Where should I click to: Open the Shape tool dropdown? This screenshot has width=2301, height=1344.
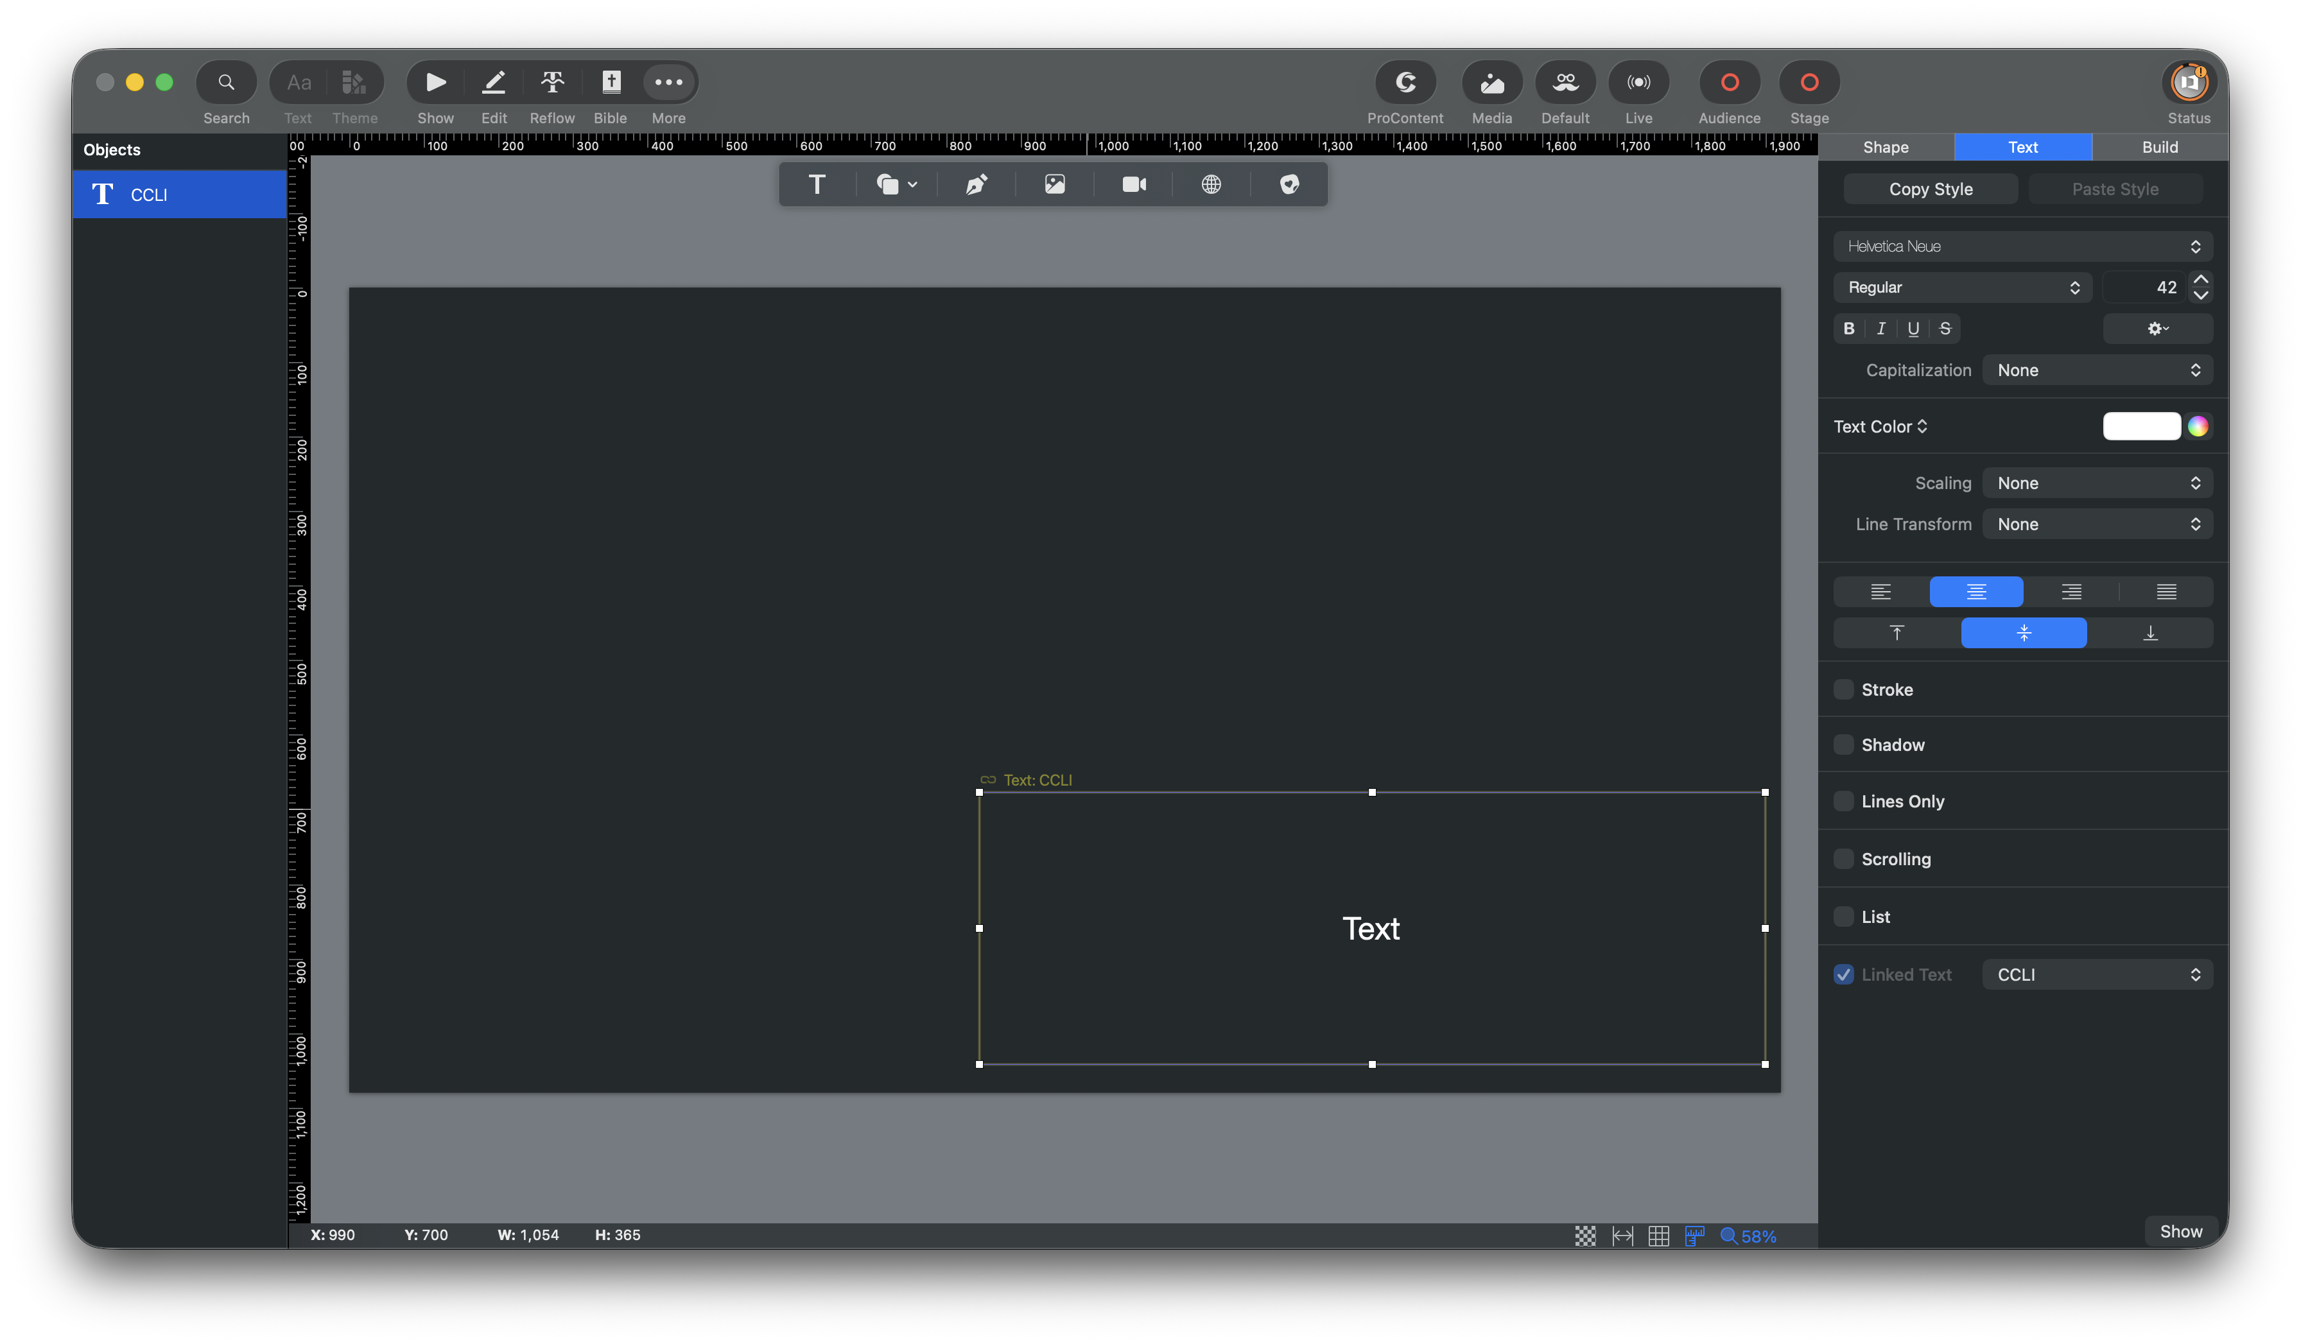click(897, 184)
